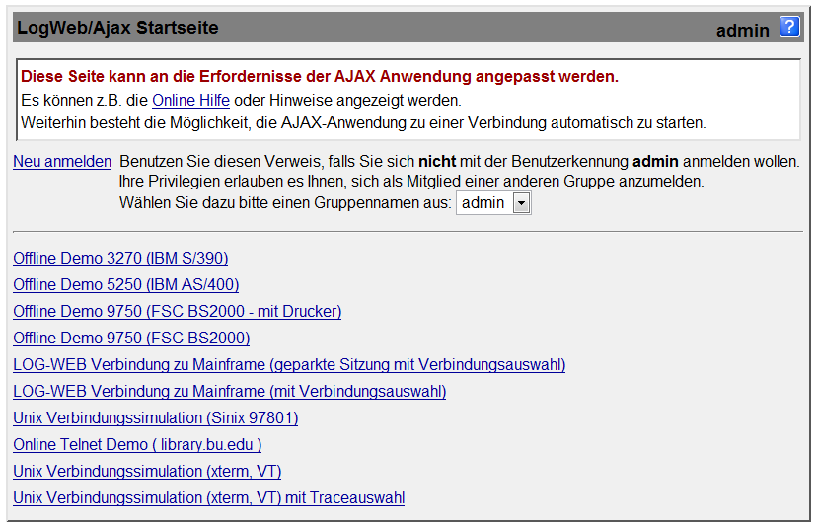The image size is (817, 528).
Task: Launch Unix Verbindungssimulation (xterm, VT)
Action: click(x=147, y=471)
